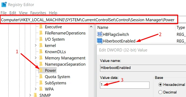
Task: Click the tree pane scroll up arrow
Action: 91,27
